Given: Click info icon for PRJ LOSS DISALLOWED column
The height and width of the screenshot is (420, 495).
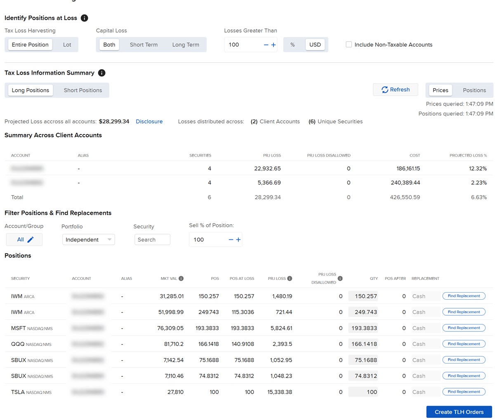Looking at the screenshot, I should [x=340, y=279].
